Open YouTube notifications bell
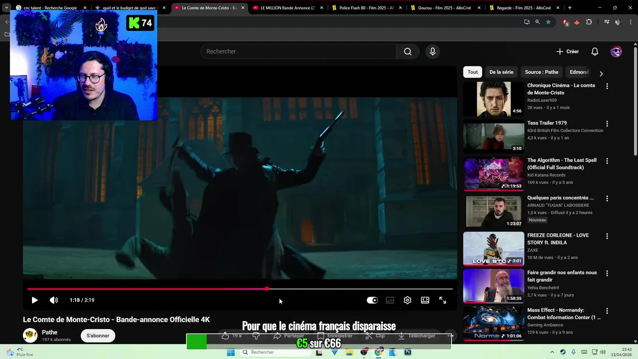Image resolution: width=638 pixels, height=359 pixels. pos(595,51)
